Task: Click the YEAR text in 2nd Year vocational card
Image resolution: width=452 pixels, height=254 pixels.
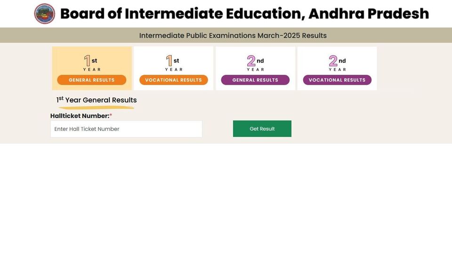Action: (x=337, y=70)
